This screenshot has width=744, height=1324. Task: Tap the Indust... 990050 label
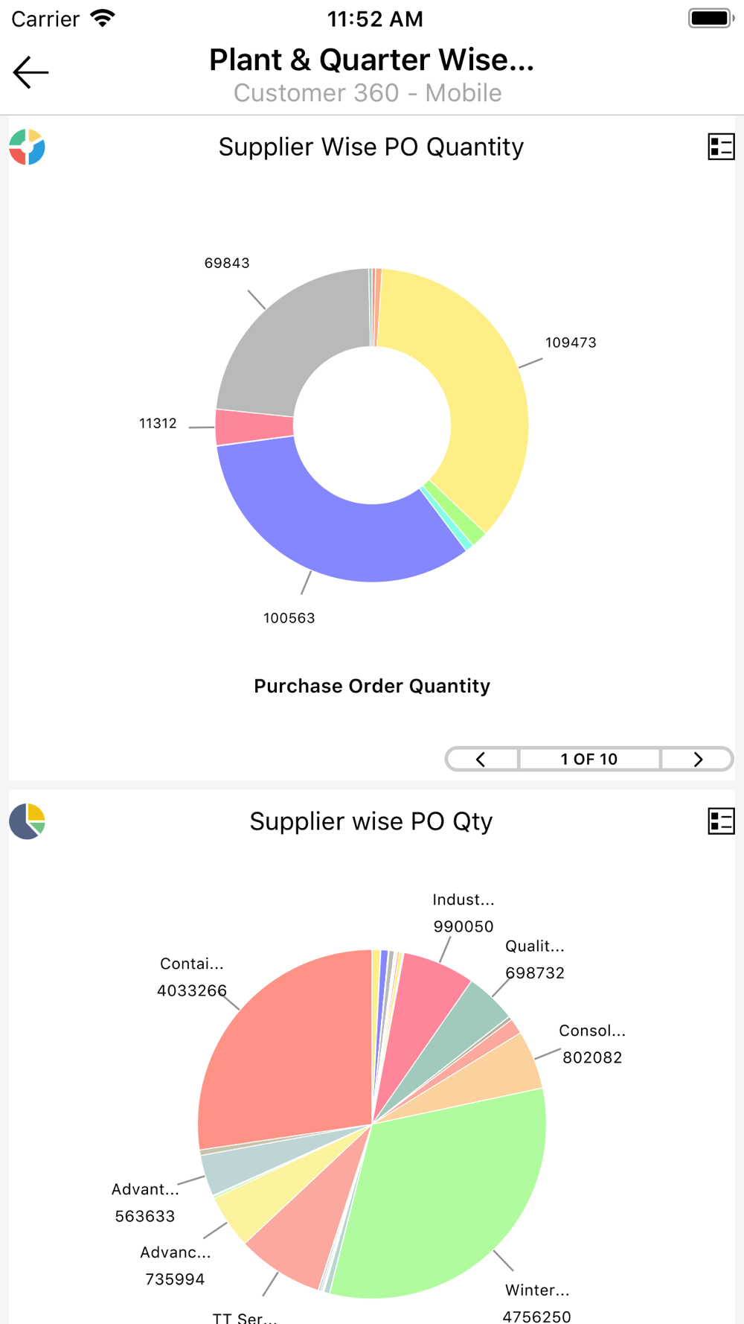pyautogui.click(x=464, y=913)
